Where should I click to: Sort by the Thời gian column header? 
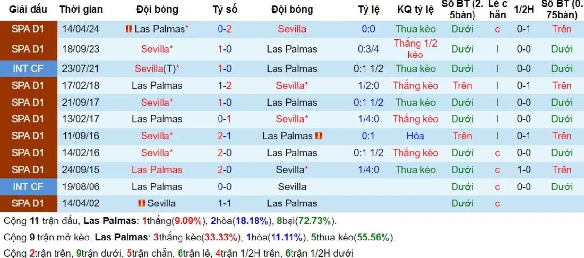81,9
